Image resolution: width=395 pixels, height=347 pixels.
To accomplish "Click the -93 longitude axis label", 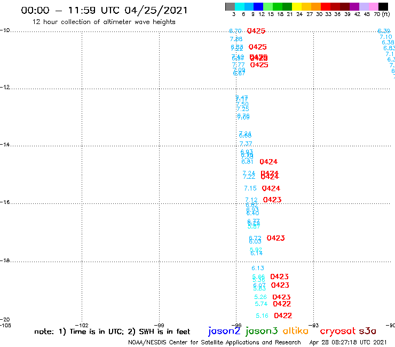I will 314,325.
